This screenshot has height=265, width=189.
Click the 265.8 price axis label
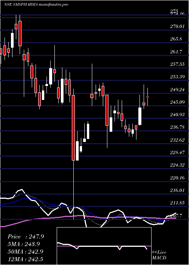pos(176,39)
